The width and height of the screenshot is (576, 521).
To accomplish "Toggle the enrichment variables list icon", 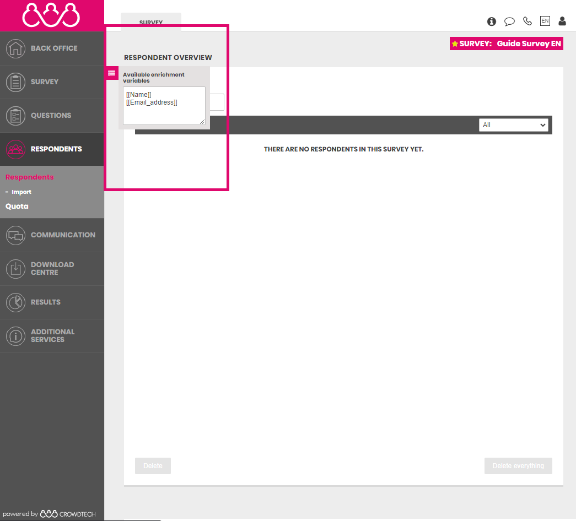I will (x=112, y=73).
